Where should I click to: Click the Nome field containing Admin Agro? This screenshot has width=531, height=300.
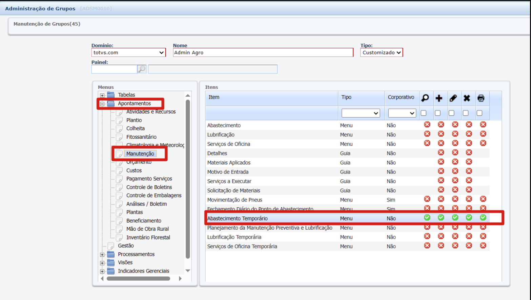[x=263, y=52]
